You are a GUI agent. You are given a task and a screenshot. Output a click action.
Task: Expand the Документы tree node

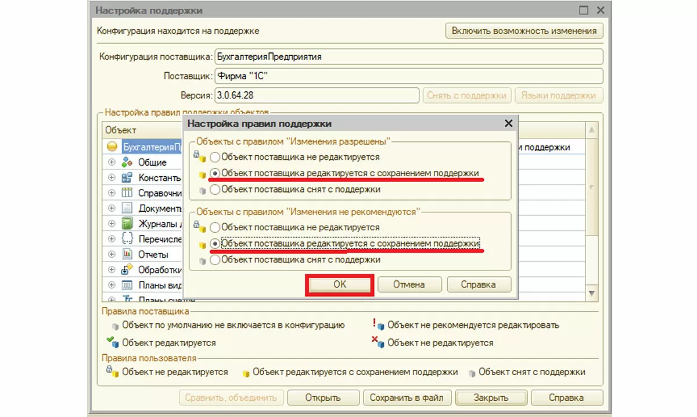coord(112,208)
